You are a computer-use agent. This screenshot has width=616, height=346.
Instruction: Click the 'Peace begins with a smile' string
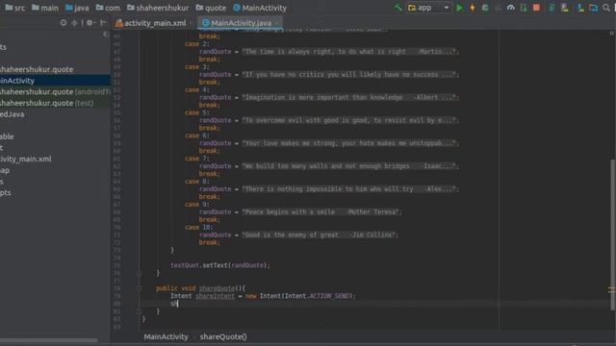pos(321,211)
